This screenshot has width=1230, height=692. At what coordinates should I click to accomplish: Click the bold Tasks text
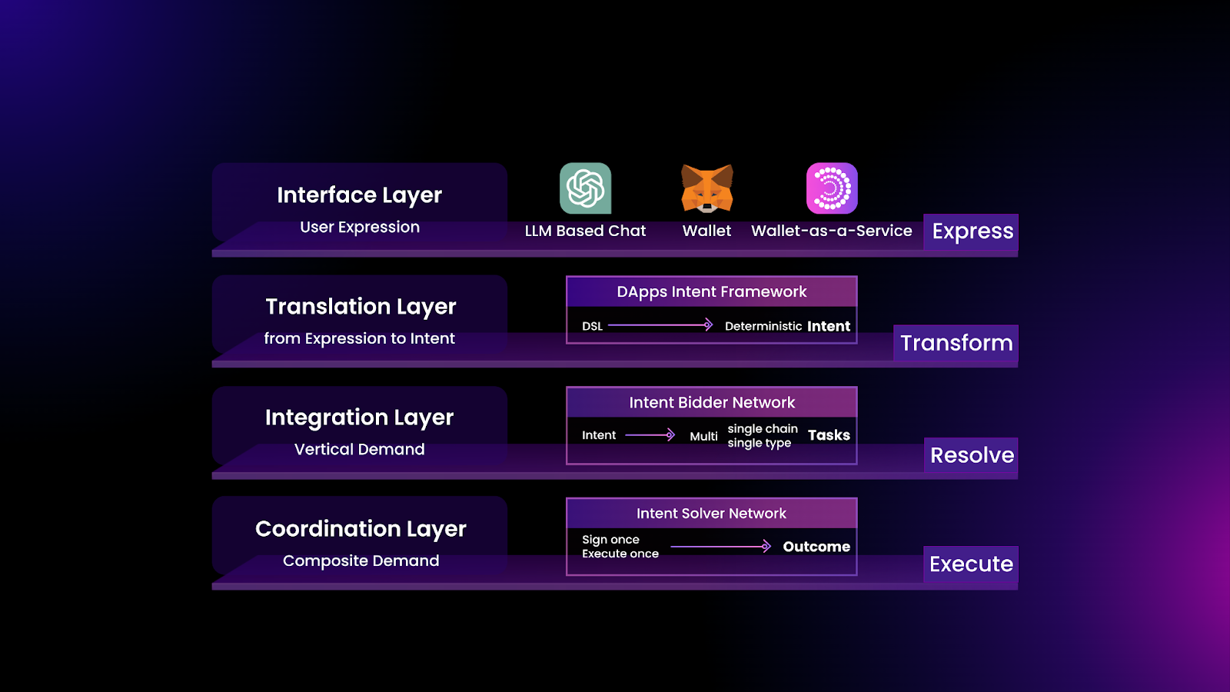(x=829, y=435)
